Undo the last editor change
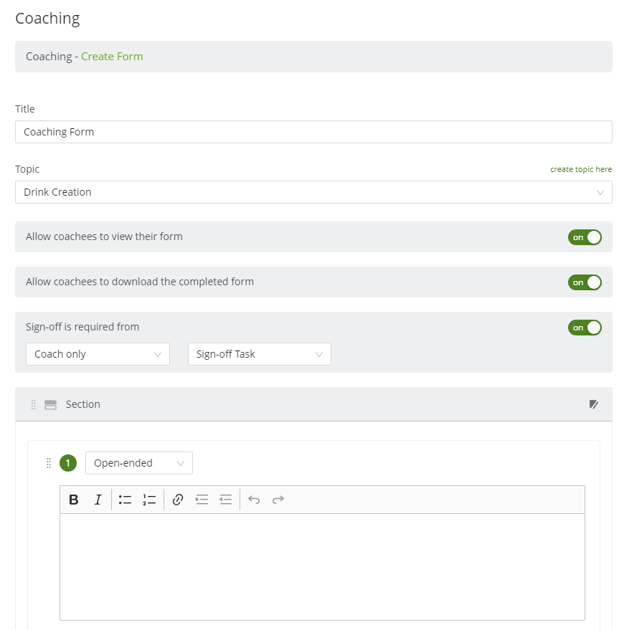This screenshot has width=619, height=630. pyautogui.click(x=254, y=500)
